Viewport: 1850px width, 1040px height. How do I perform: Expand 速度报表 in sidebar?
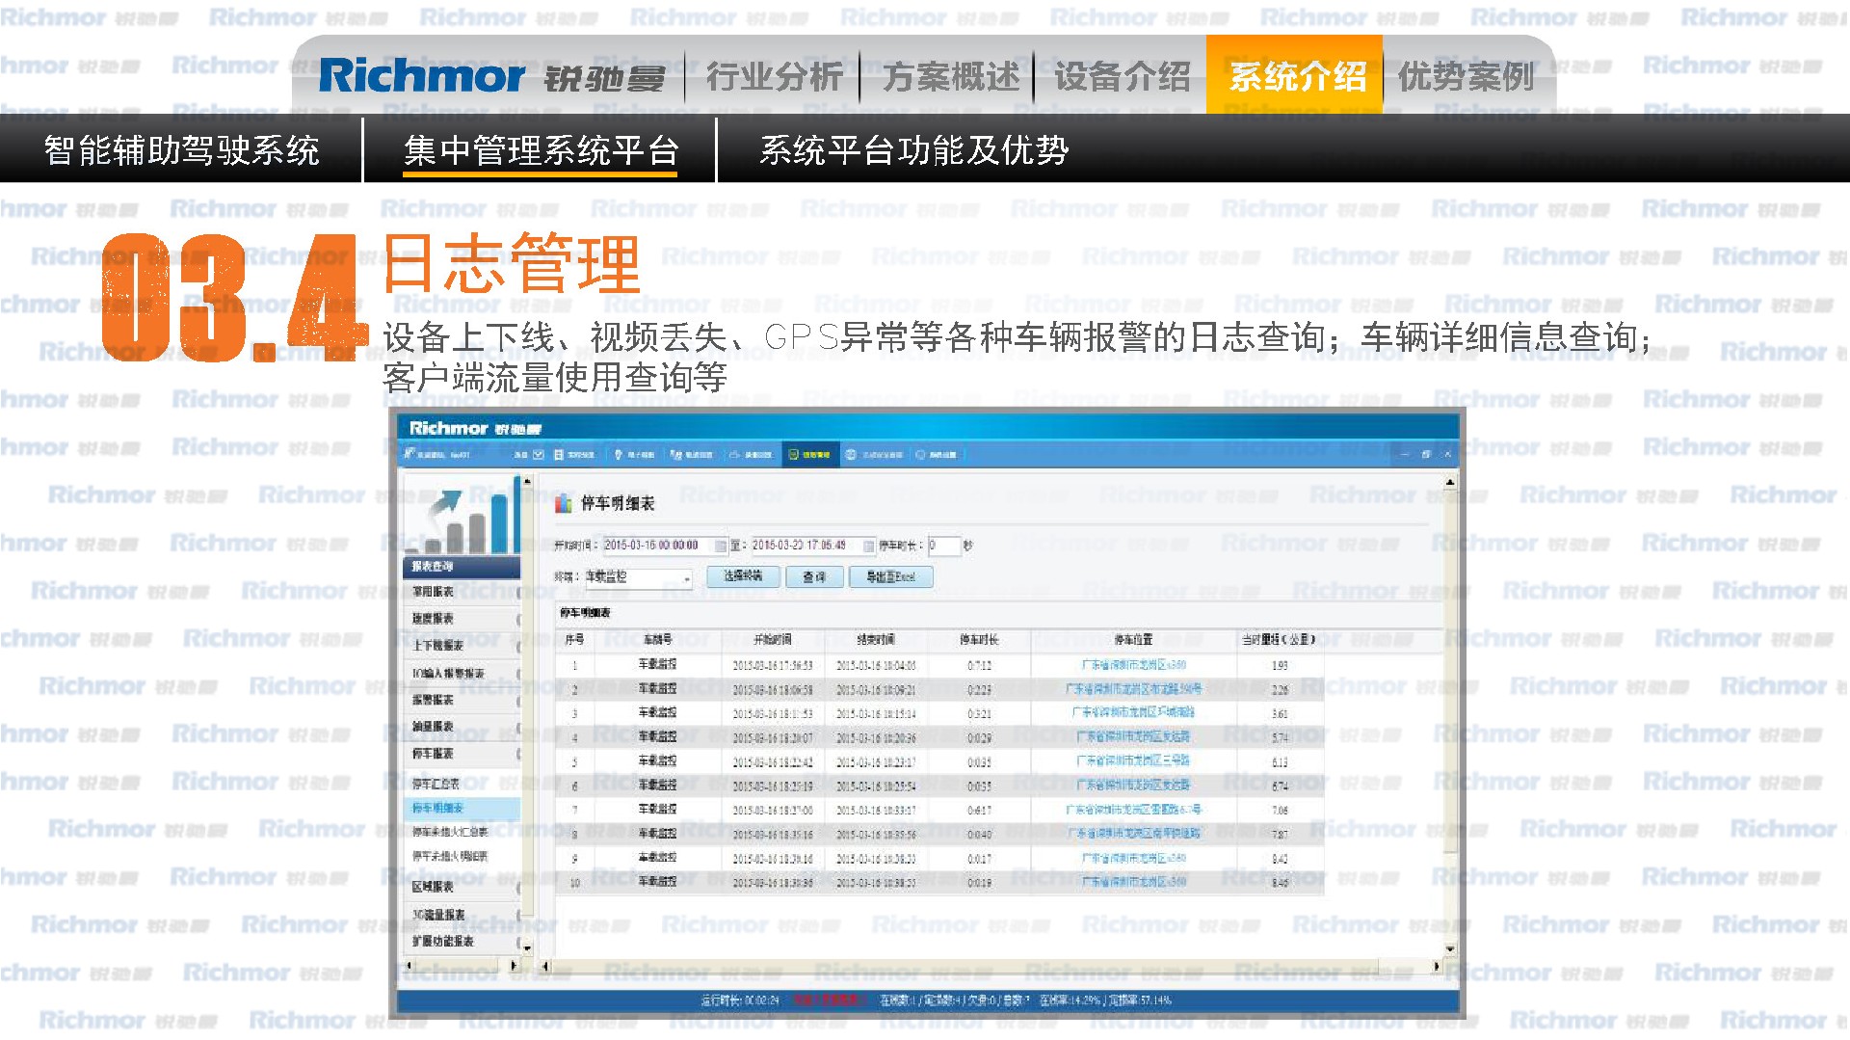pyautogui.click(x=462, y=619)
